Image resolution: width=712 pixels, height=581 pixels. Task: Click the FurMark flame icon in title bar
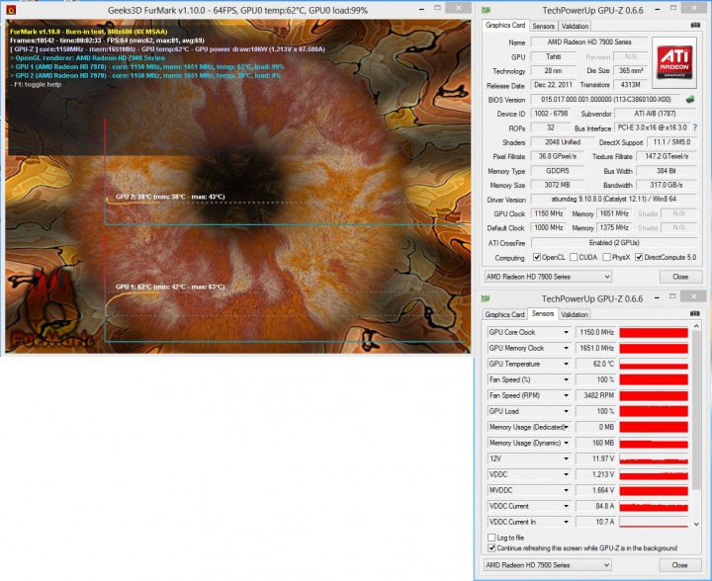pos(10,10)
